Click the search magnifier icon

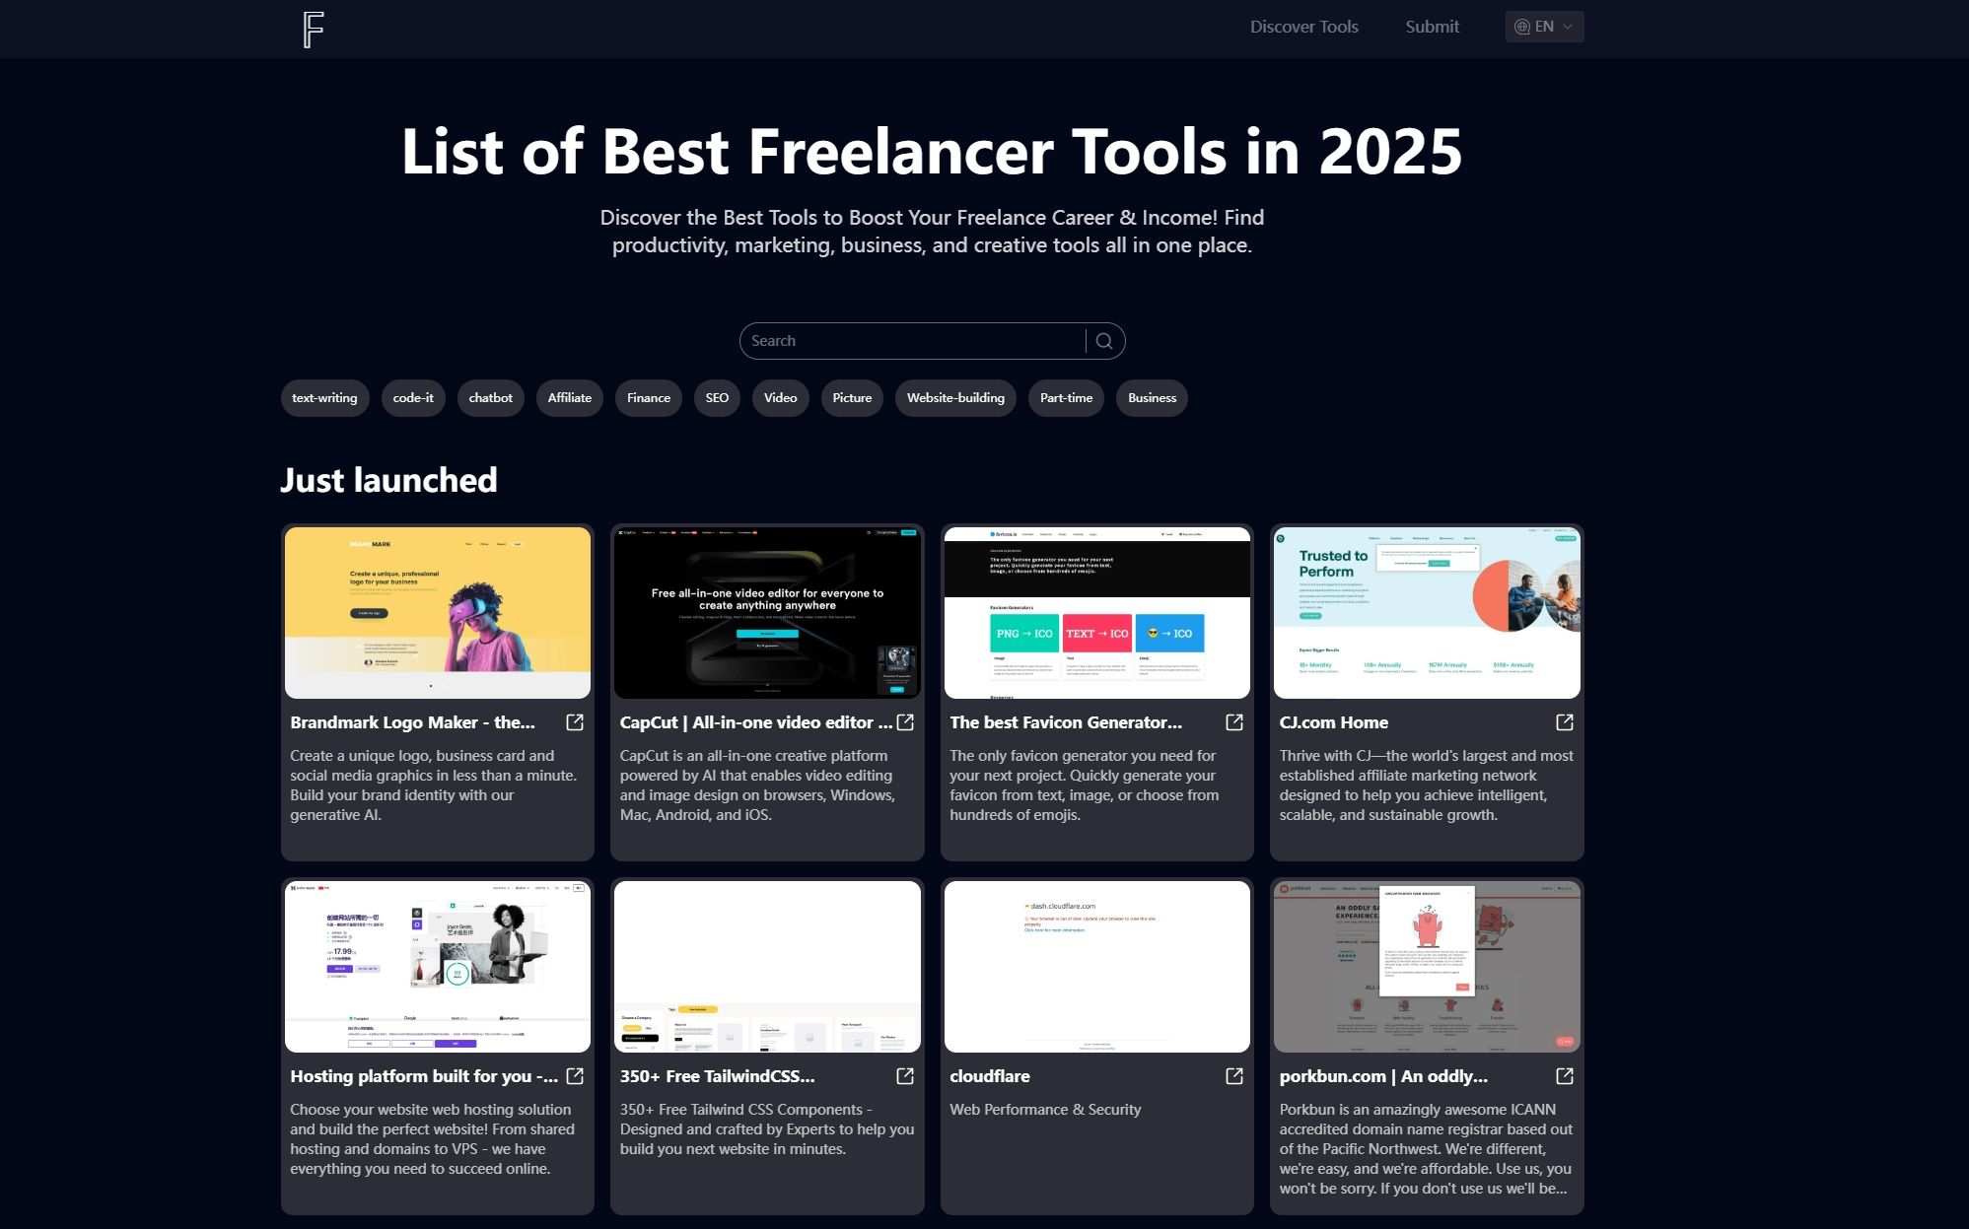pyautogui.click(x=1104, y=340)
